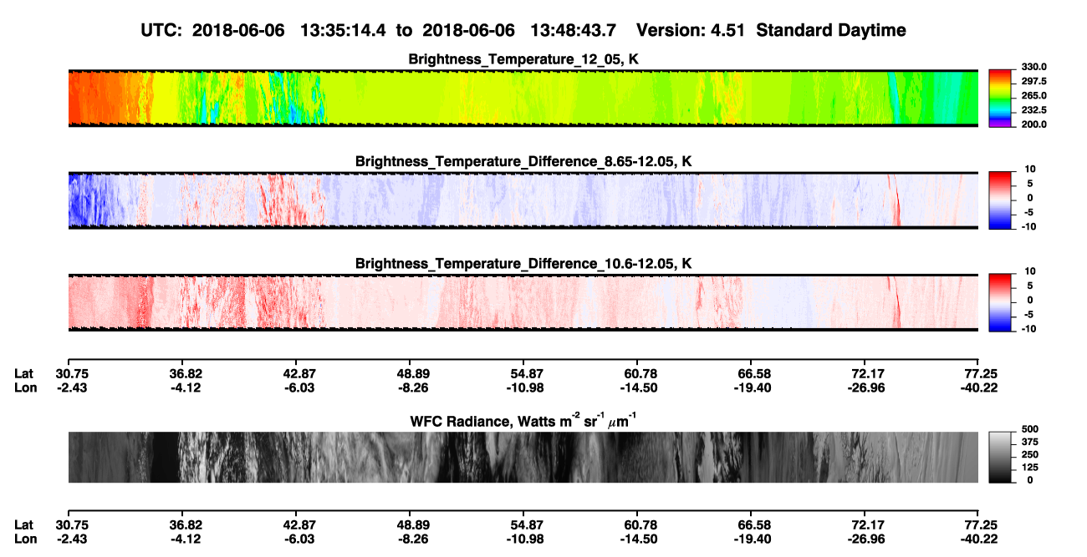Click the 10.6-12.05 difference color bar
The height and width of the screenshot is (557, 1087).
999,301
